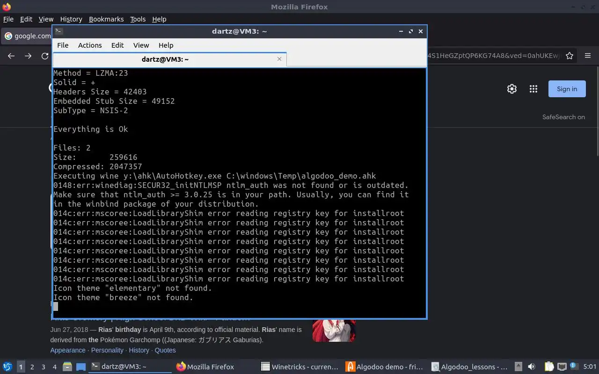Click the notification info tray icon

574,367
